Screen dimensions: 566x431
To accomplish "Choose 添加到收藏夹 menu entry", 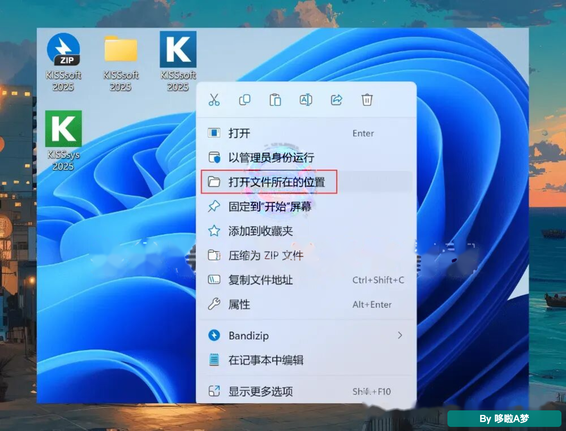I will click(x=306, y=231).
